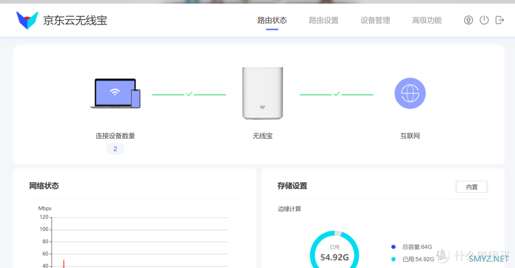The height and width of the screenshot is (268, 515).
Task: Click the 100 value on chart axis
Action: [x=44, y=229]
